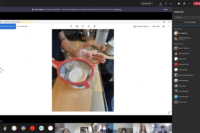This screenshot has height=133, width=200.
Task: Click the print icon in Photos toolbar
Action: (x=164, y=26)
